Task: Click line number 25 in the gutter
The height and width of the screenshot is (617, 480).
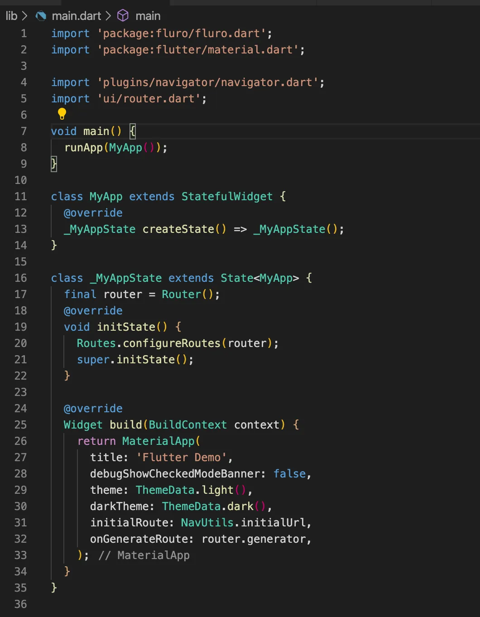Action: click(x=21, y=425)
